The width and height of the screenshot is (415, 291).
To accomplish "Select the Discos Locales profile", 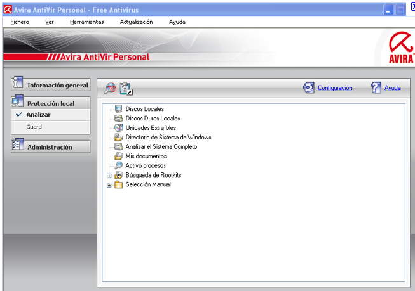I will point(144,109).
